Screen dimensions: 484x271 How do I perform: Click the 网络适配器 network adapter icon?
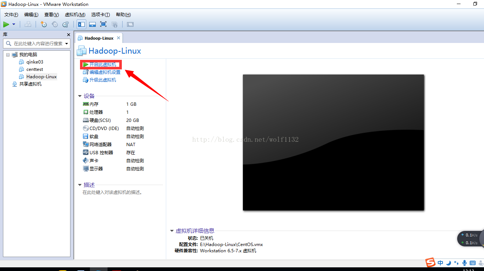point(86,145)
